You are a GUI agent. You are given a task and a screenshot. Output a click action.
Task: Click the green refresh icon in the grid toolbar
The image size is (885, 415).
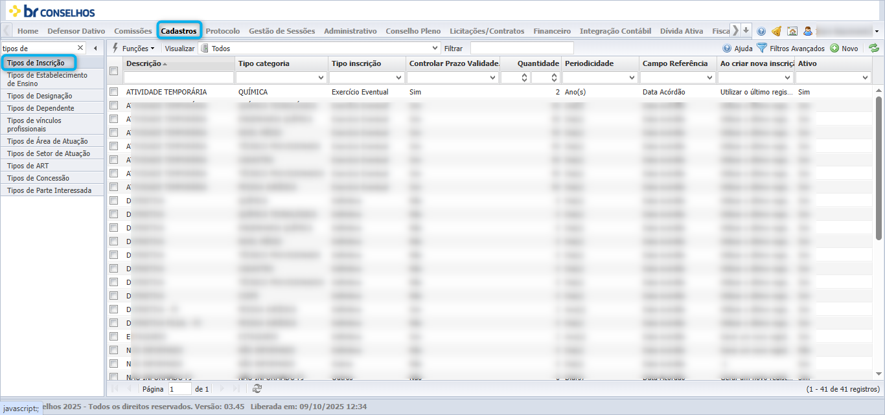tap(874, 49)
